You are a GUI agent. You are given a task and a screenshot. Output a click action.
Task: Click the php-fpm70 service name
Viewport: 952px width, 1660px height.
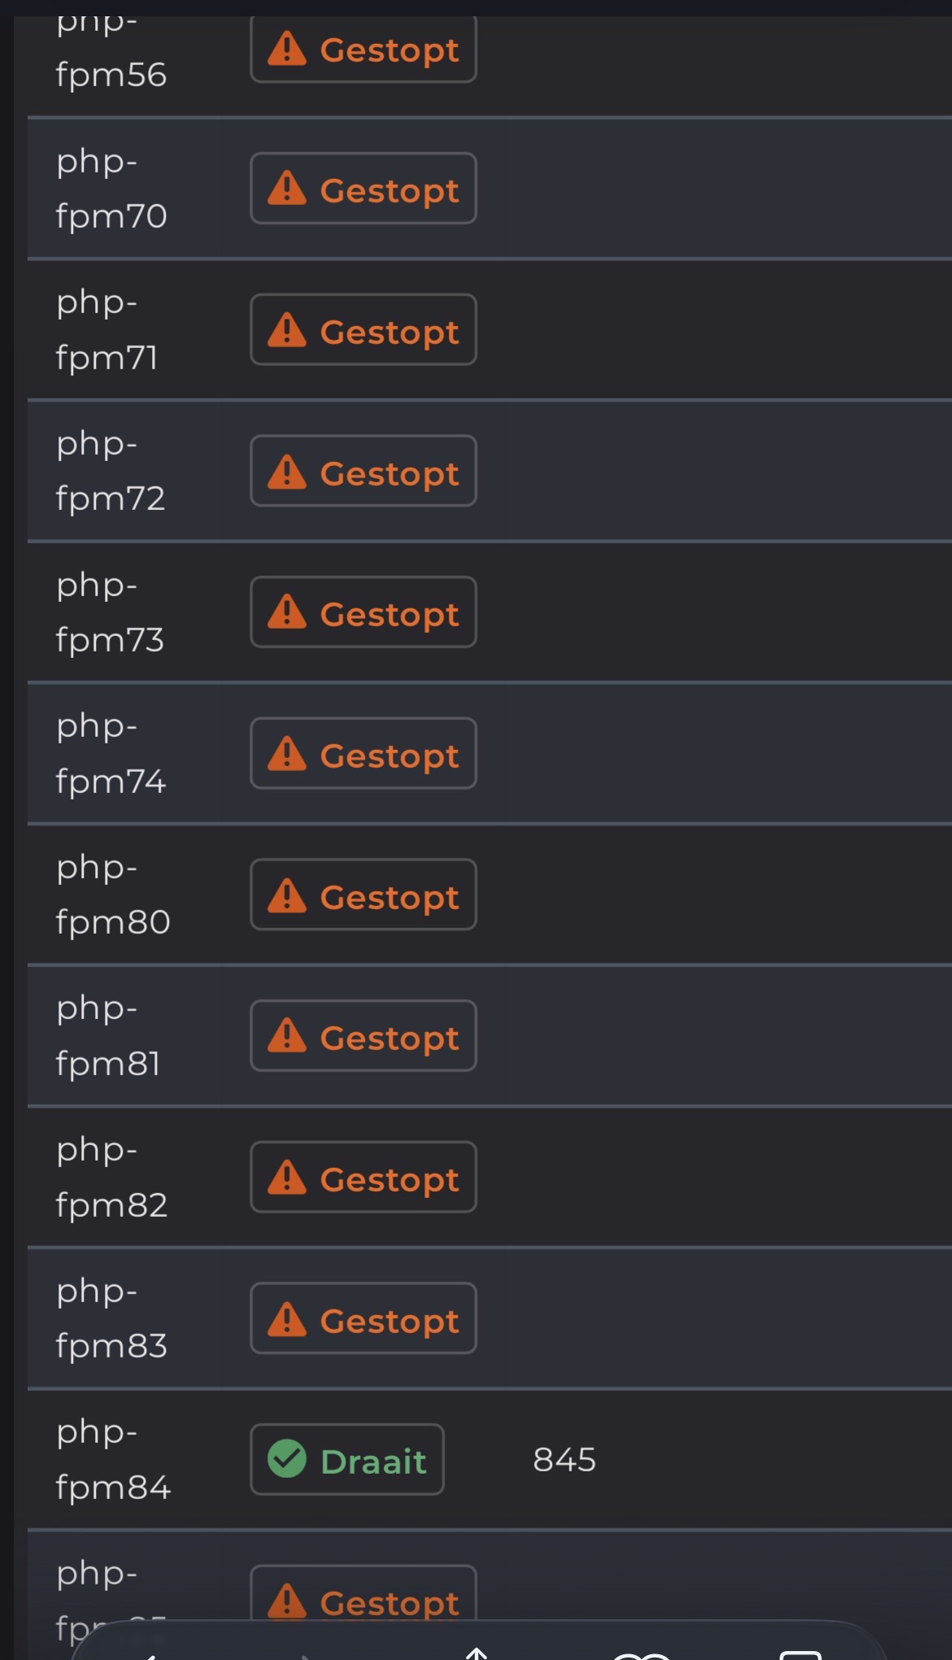tap(111, 189)
